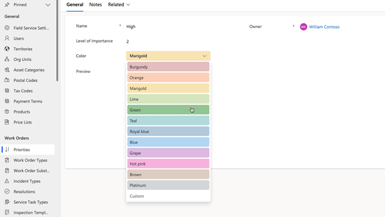
Task: Click the Work Orders section heading
Action: [x=16, y=138]
